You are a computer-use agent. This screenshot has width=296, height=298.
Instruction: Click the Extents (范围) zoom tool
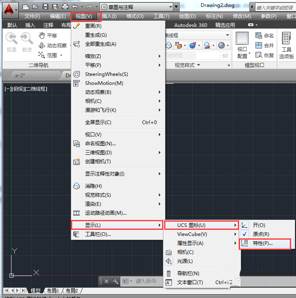47,55
